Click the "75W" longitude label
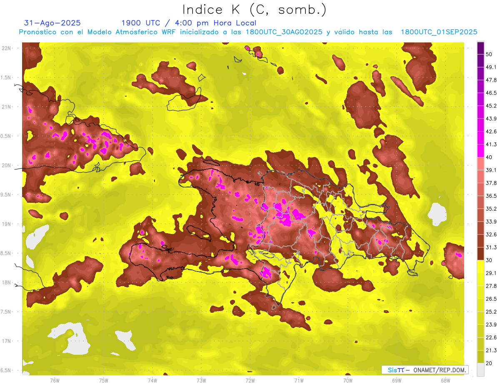The width and height of the screenshot is (500, 386). 104,381
